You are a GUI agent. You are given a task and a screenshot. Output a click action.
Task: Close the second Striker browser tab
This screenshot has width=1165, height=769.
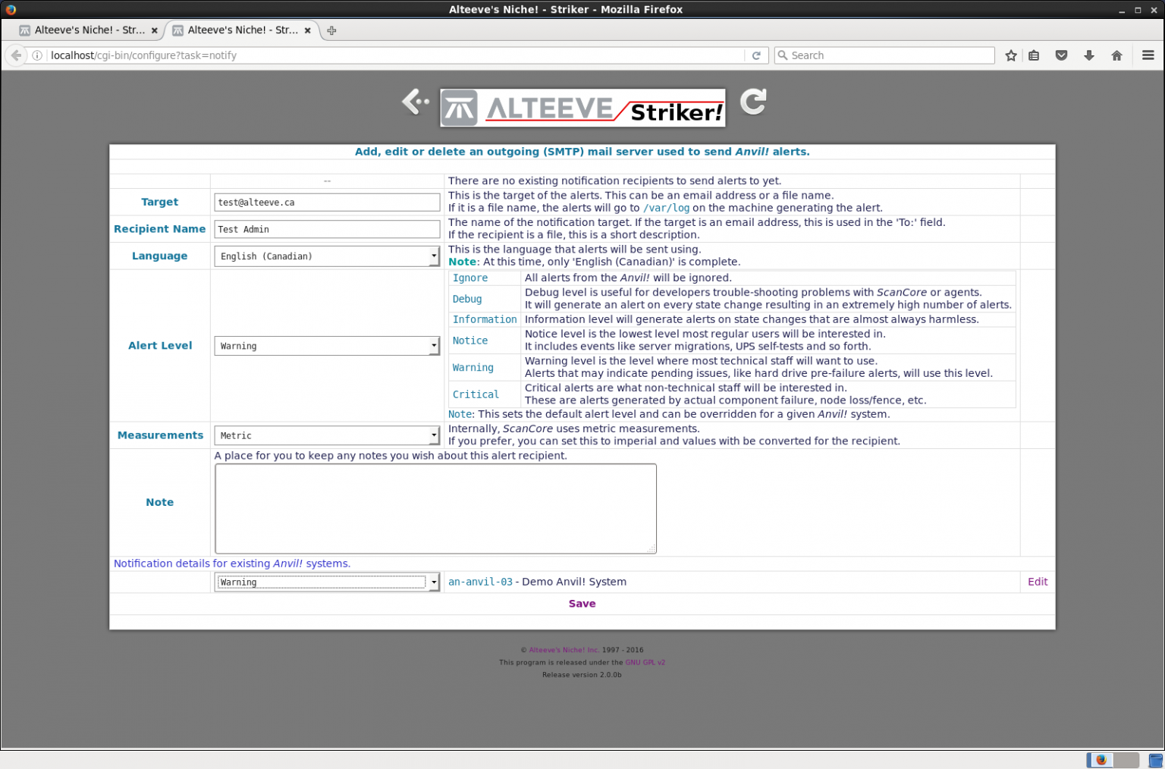(x=307, y=30)
